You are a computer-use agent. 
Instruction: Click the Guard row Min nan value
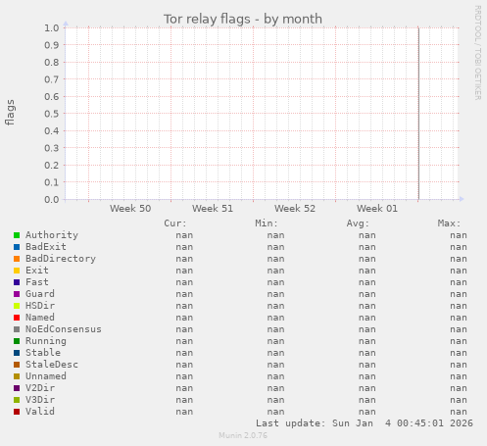click(275, 294)
